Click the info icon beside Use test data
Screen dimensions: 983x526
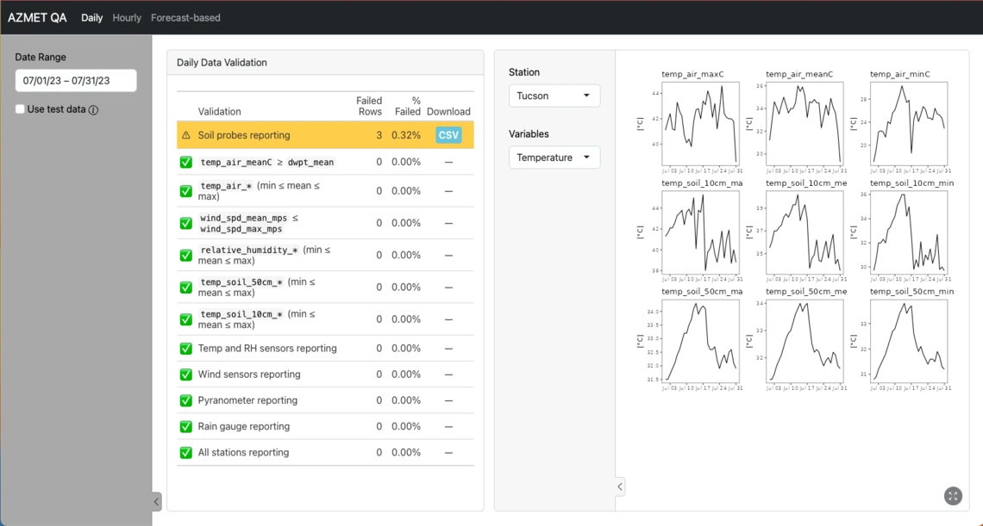coord(93,109)
